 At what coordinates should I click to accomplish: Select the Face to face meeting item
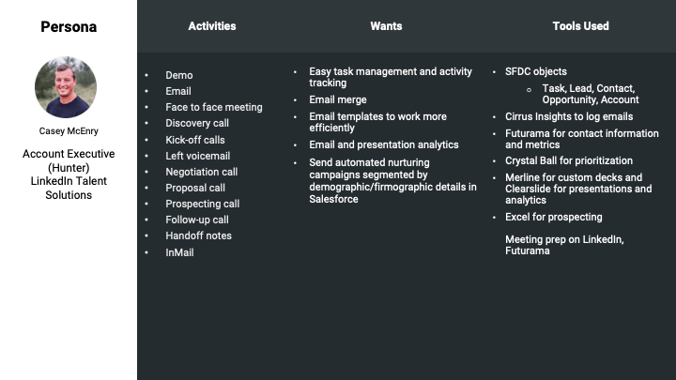(x=214, y=107)
